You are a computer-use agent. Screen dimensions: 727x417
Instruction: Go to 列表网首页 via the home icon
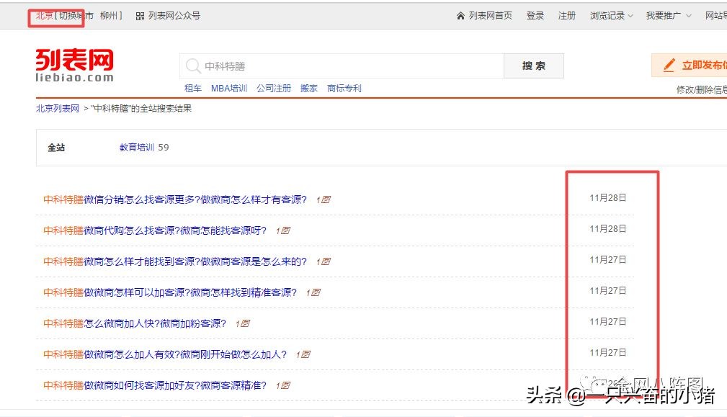(460, 17)
